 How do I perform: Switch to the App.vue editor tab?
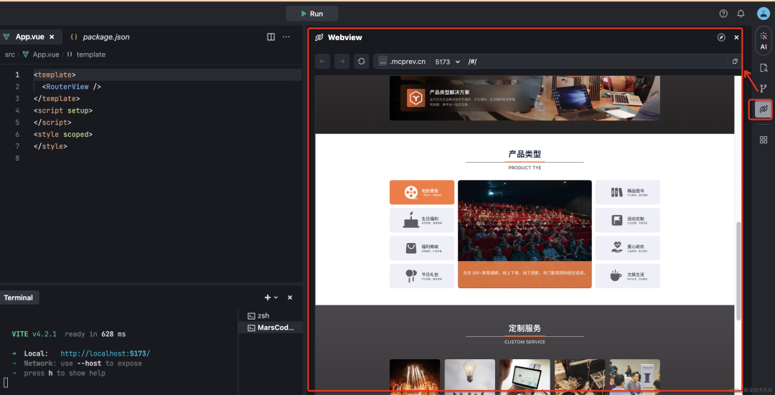[29, 37]
